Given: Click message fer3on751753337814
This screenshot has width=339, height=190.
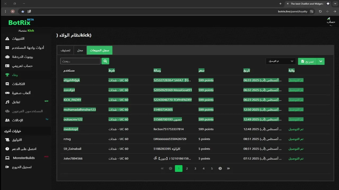Looking at the screenshot, I should click(x=169, y=129).
